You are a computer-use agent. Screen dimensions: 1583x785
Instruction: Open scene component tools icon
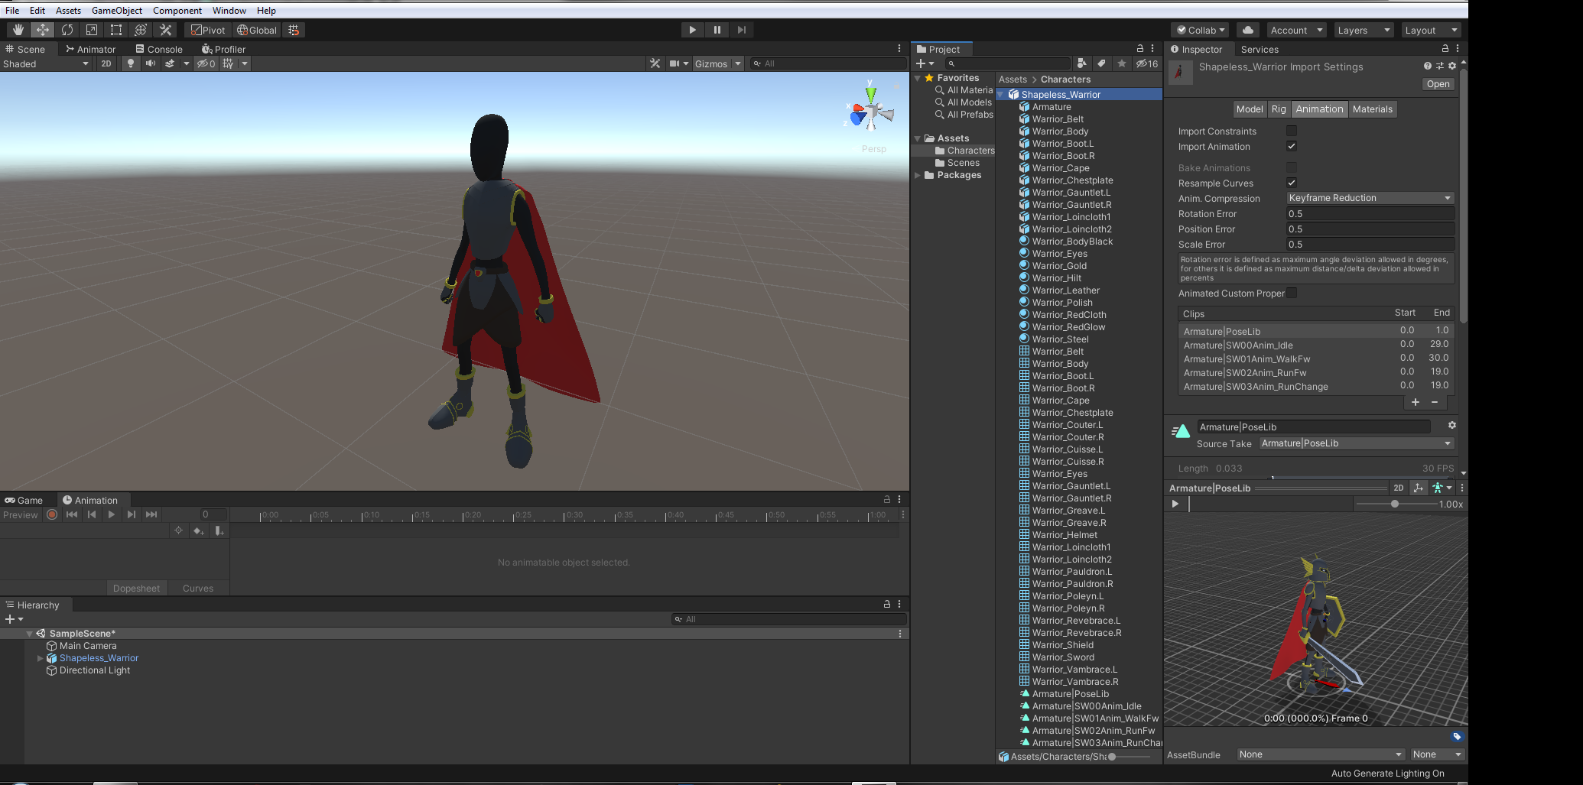[655, 63]
